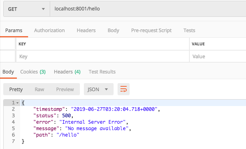246x149 pixels.
Task: Select the Pretty response view
Action: tap(16, 89)
